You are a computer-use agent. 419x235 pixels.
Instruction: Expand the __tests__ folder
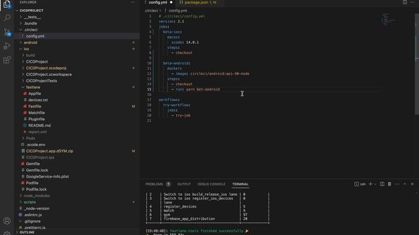click(32, 17)
